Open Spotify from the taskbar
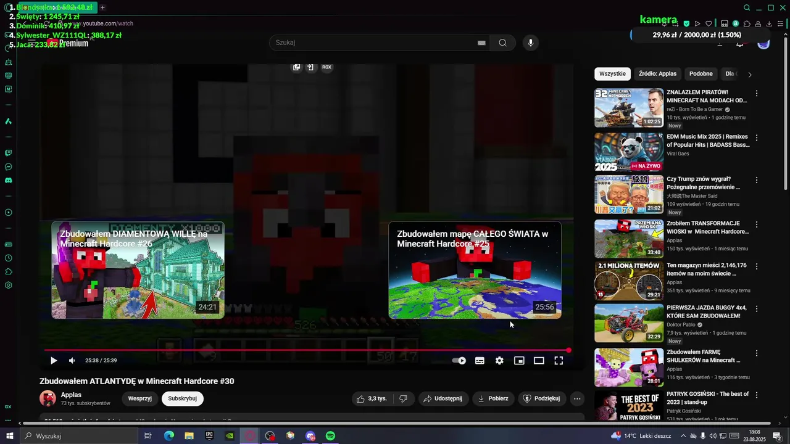 point(330,436)
